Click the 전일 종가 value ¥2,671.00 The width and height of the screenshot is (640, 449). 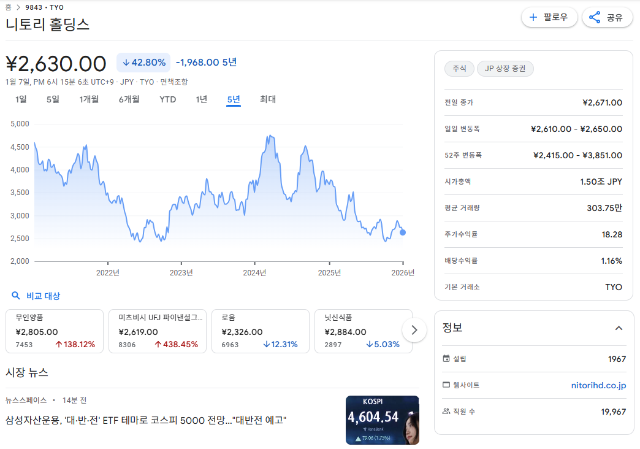602,102
